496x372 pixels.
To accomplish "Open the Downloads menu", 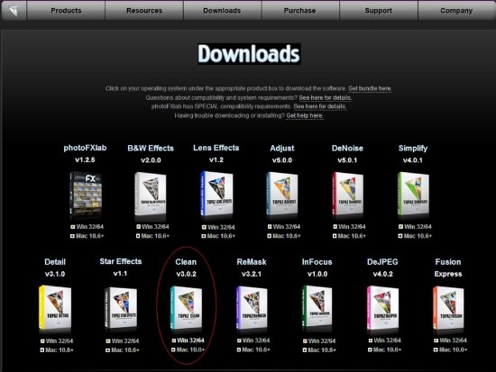I will coord(222,11).
